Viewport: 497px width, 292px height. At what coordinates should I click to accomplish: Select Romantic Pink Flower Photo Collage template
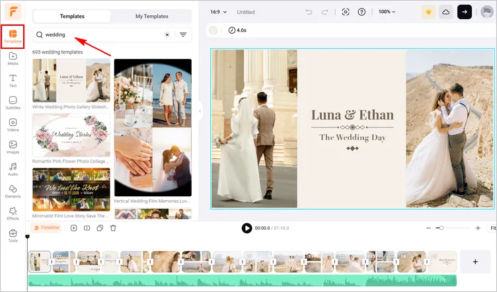71,135
